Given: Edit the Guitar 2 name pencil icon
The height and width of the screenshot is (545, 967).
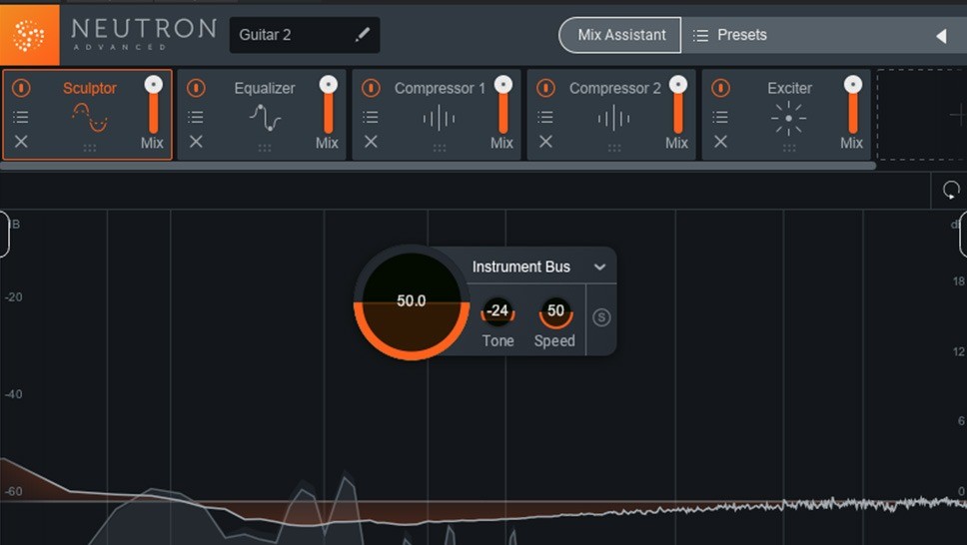Looking at the screenshot, I should [x=363, y=35].
